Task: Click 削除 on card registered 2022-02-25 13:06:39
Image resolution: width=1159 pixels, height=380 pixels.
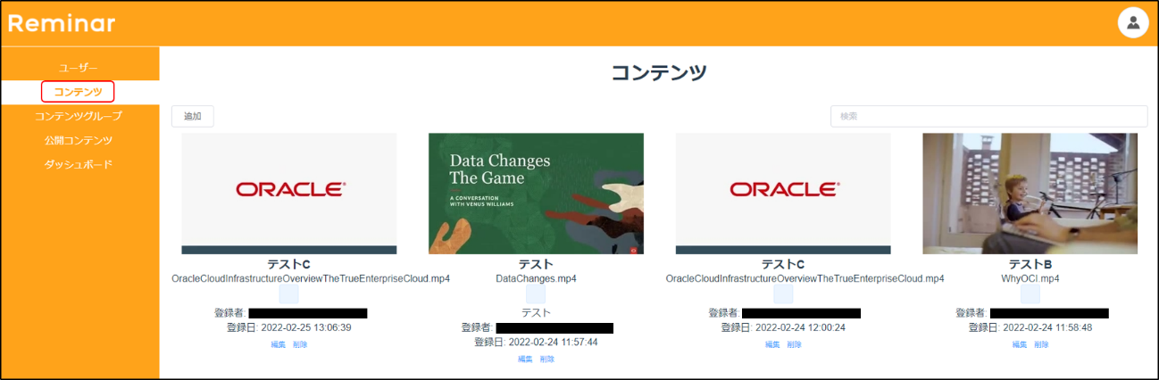Action: tap(300, 344)
